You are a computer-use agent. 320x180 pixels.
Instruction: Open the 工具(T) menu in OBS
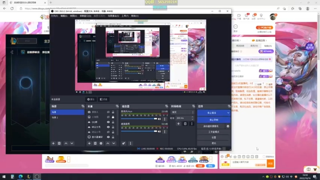click(125, 16)
